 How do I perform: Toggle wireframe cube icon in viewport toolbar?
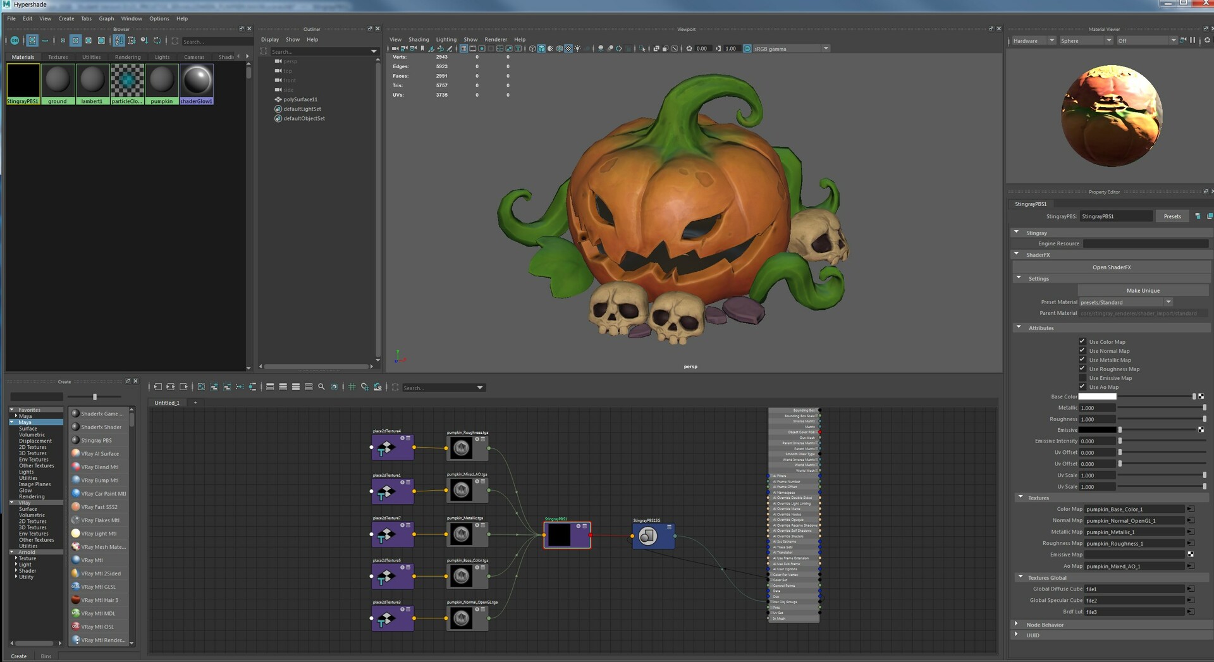[x=532, y=49]
